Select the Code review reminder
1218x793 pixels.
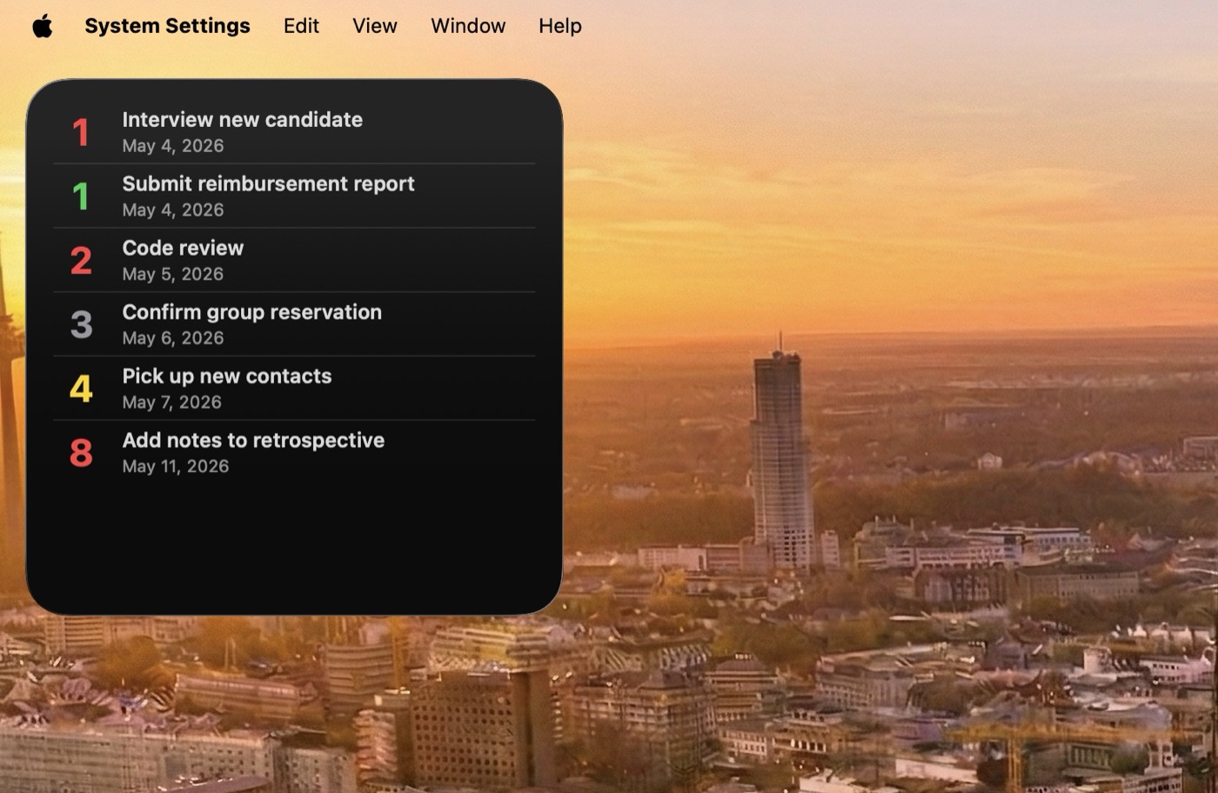tap(294, 261)
